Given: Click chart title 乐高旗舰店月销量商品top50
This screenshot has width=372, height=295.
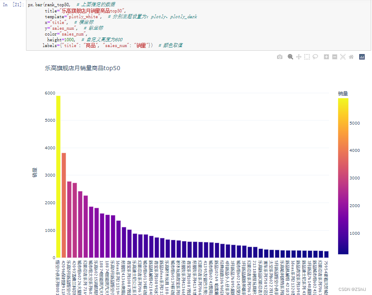Looking at the screenshot, I should 83,68.
